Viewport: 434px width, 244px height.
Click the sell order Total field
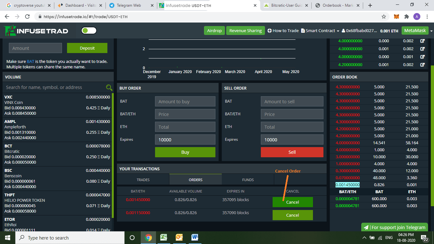[292, 127]
